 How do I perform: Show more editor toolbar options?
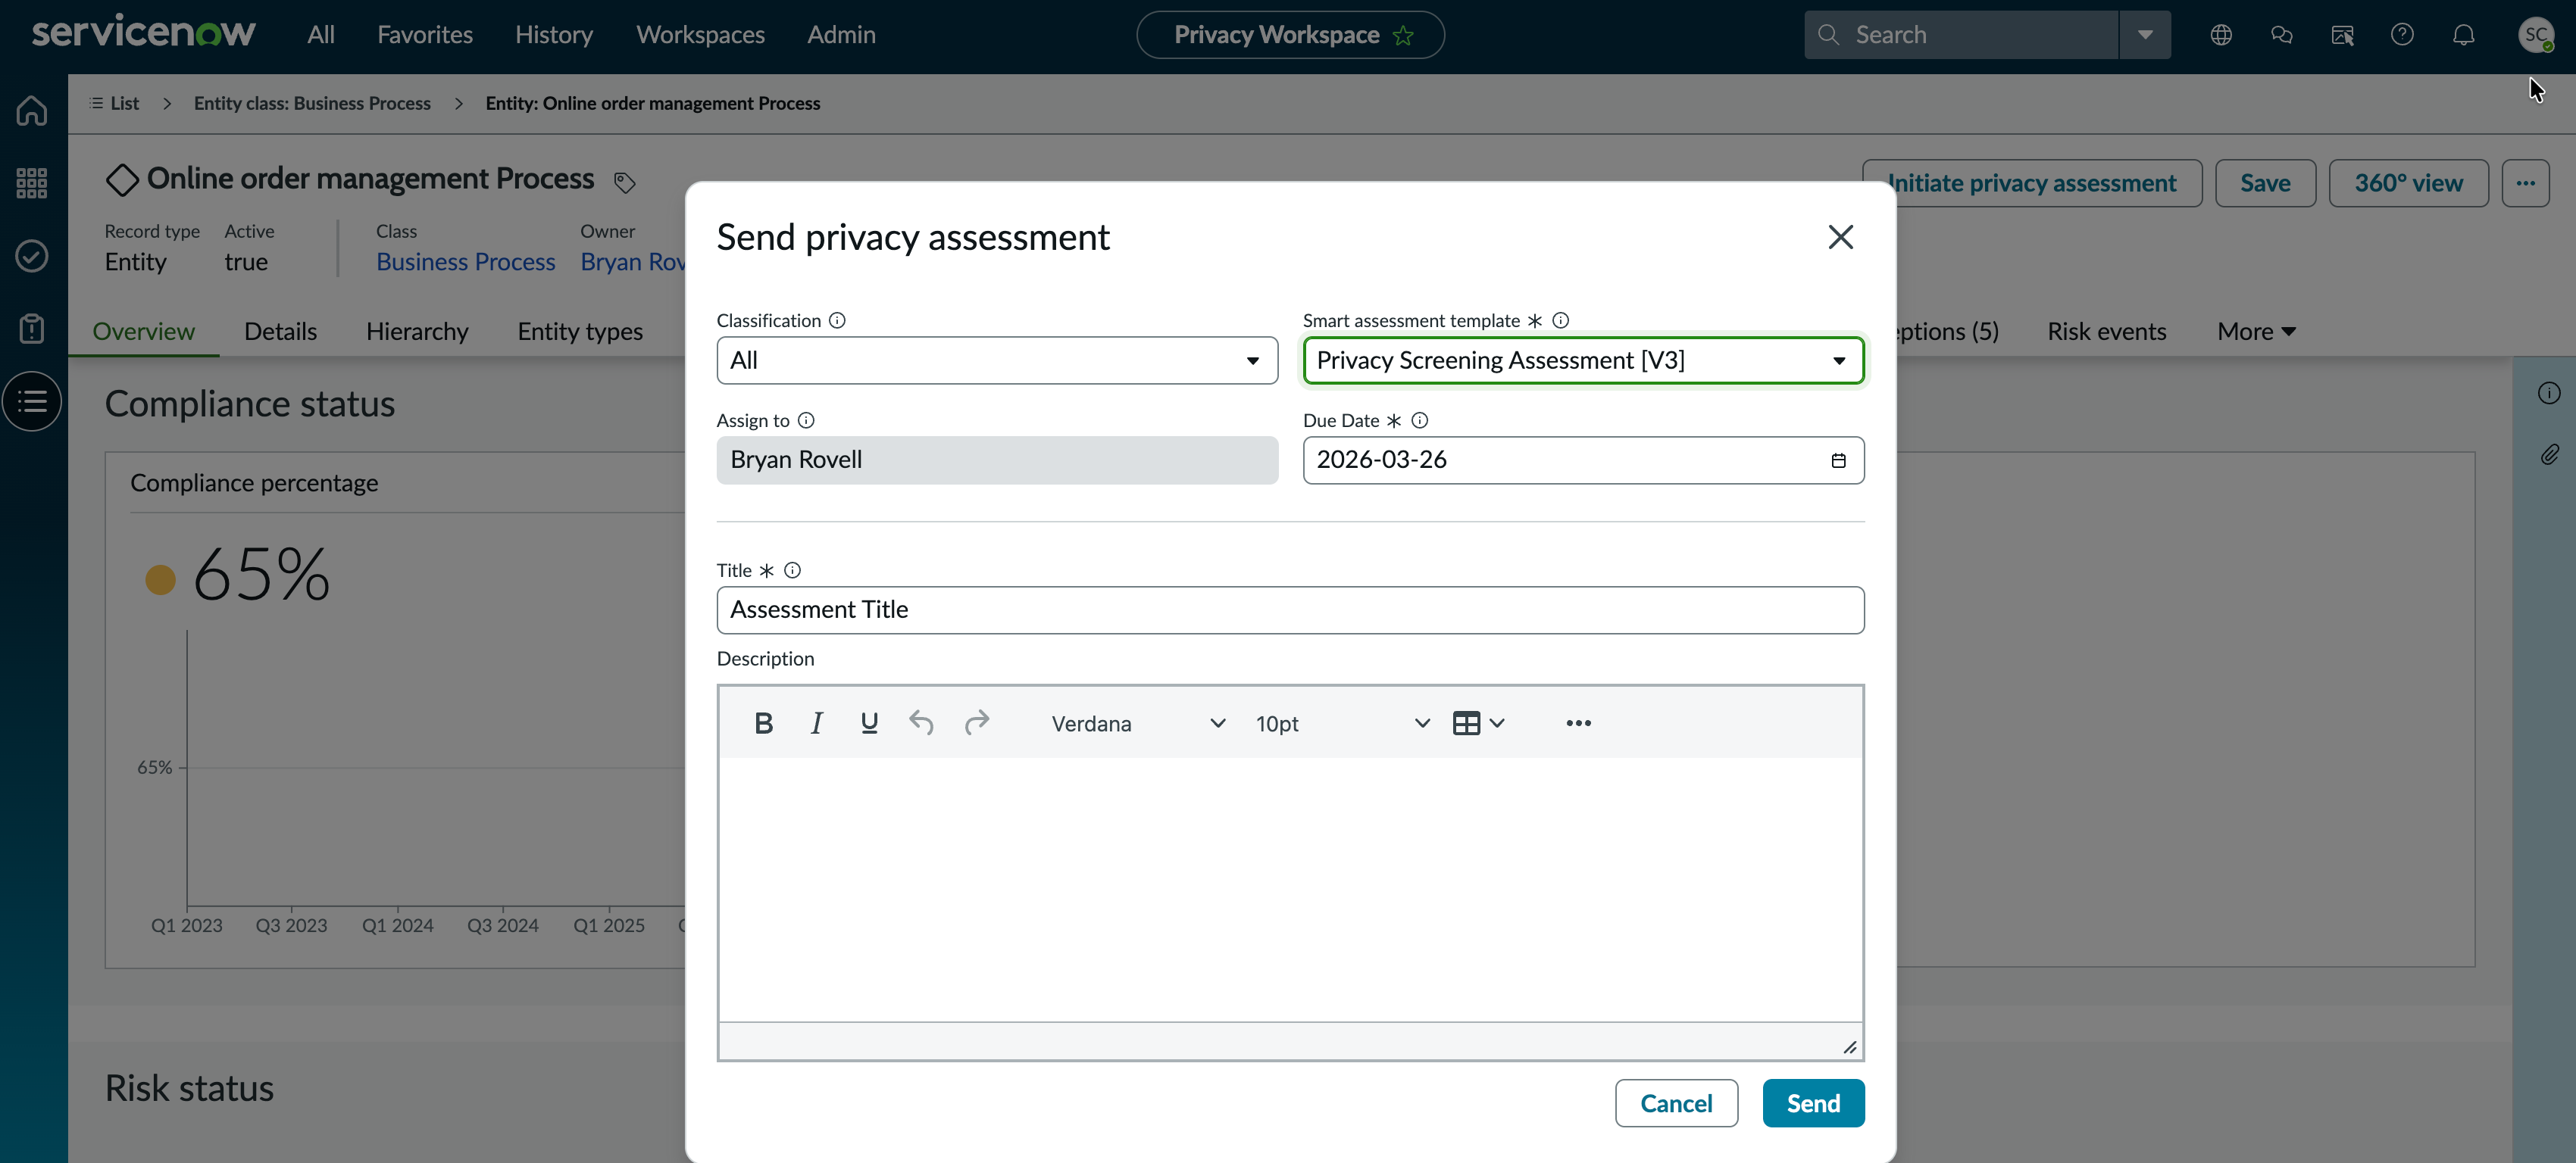1578,722
